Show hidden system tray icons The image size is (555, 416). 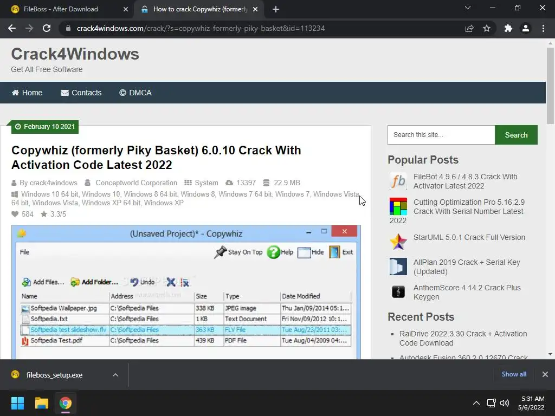tap(476, 403)
